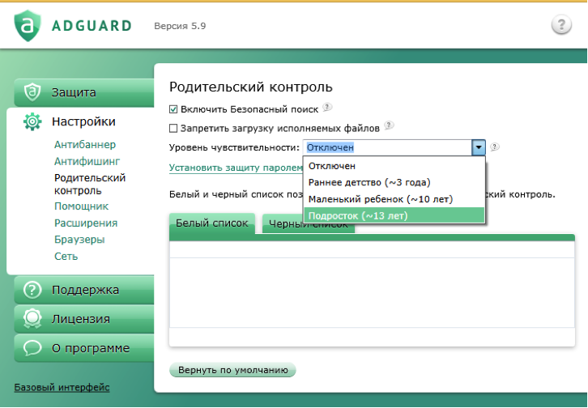Switch to the Белый список tab
The height and width of the screenshot is (408, 588).
(x=211, y=223)
